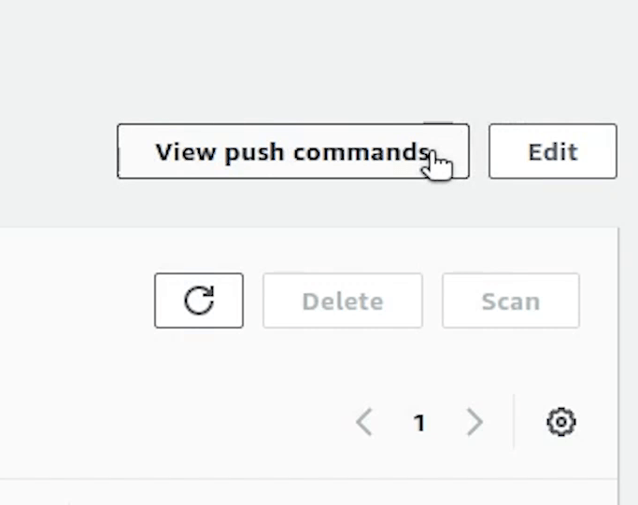Image resolution: width=638 pixels, height=505 pixels.
Task: Open table preferences via gear icon
Action: click(x=560, y=422)
